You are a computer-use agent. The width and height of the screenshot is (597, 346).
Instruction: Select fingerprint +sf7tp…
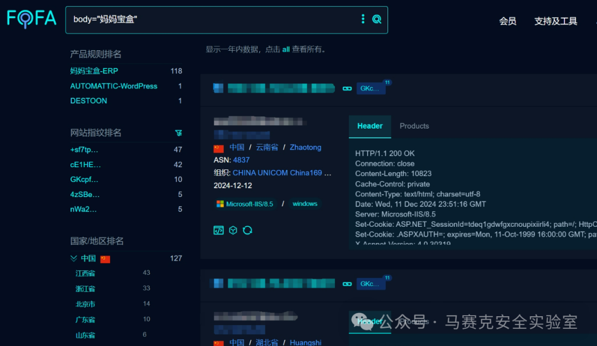pyautogui.click(x=84, y=150)
